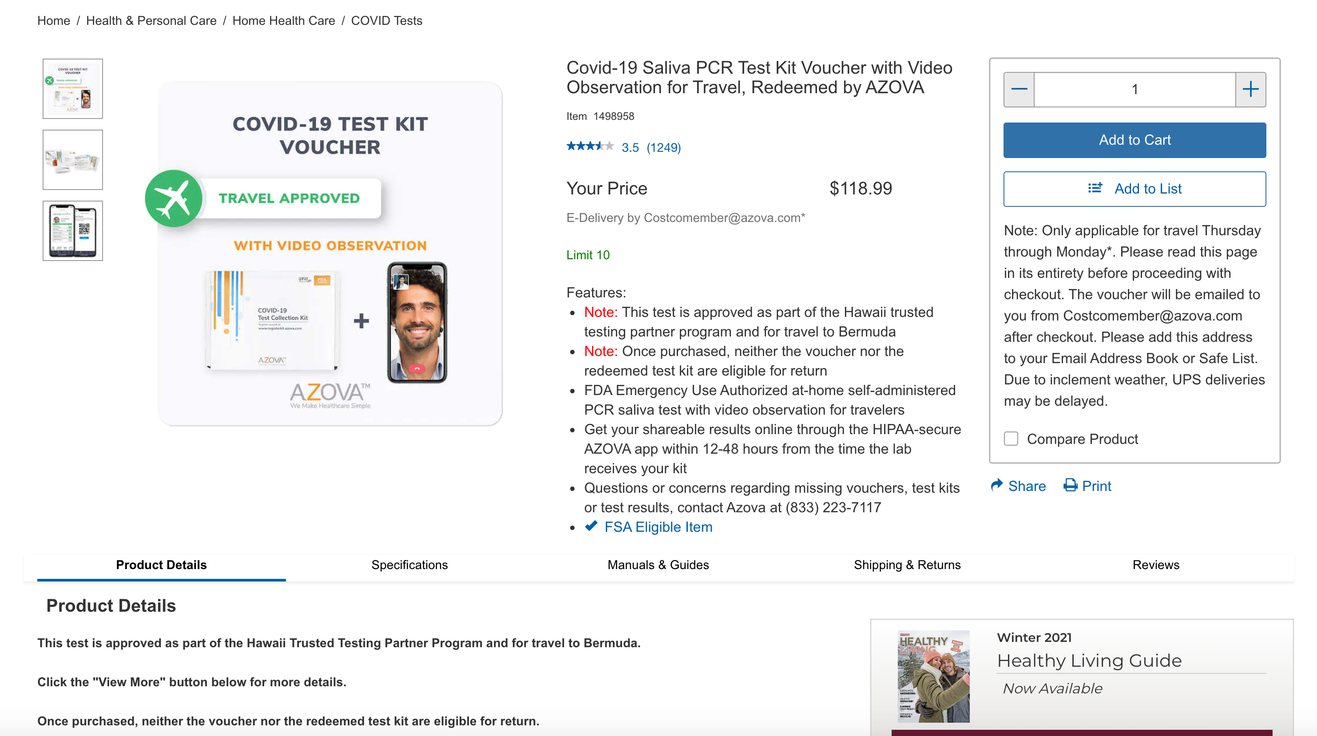Select the Manuals & Guides tab

coord(658,565)
